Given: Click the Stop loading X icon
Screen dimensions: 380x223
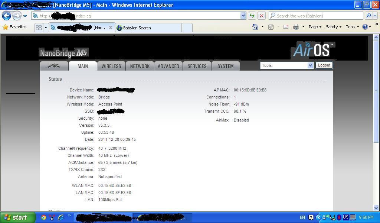Looking at the screenshot, I should [x=261, y=16].
